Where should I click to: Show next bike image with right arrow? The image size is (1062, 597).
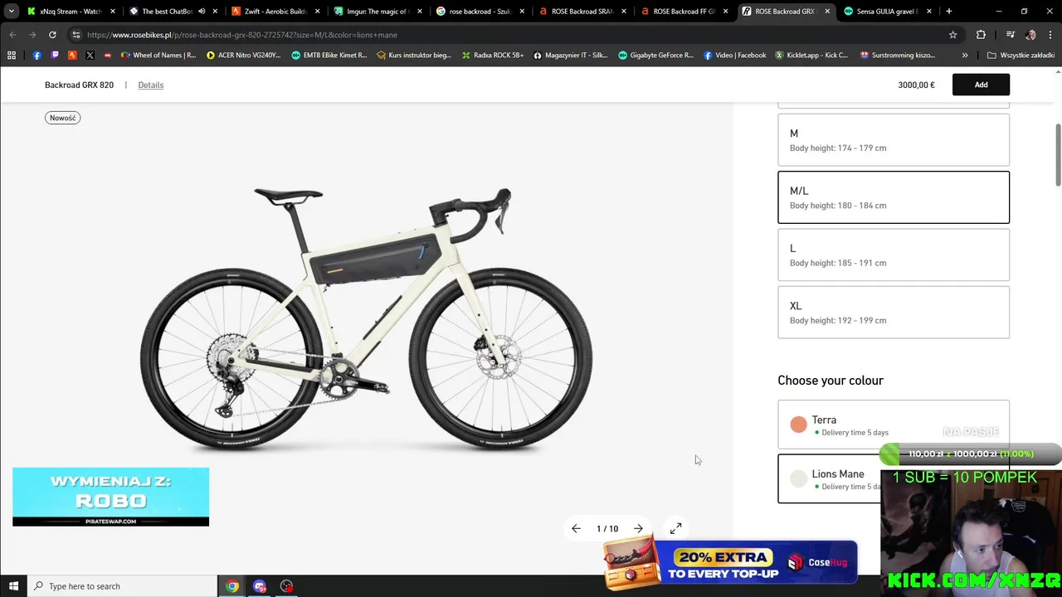(638, 528)
